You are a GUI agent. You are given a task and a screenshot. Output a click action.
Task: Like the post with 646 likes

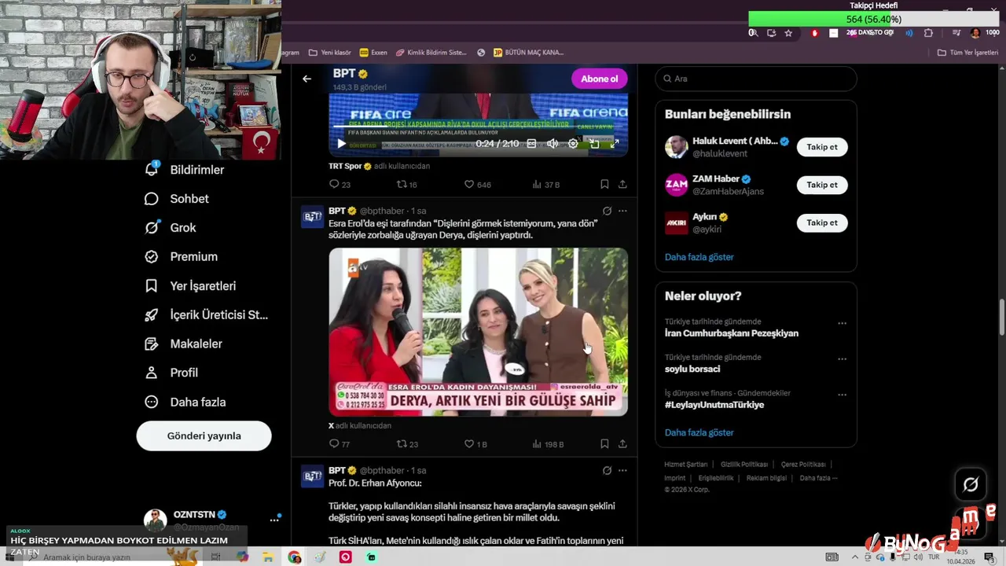(477, 185)
